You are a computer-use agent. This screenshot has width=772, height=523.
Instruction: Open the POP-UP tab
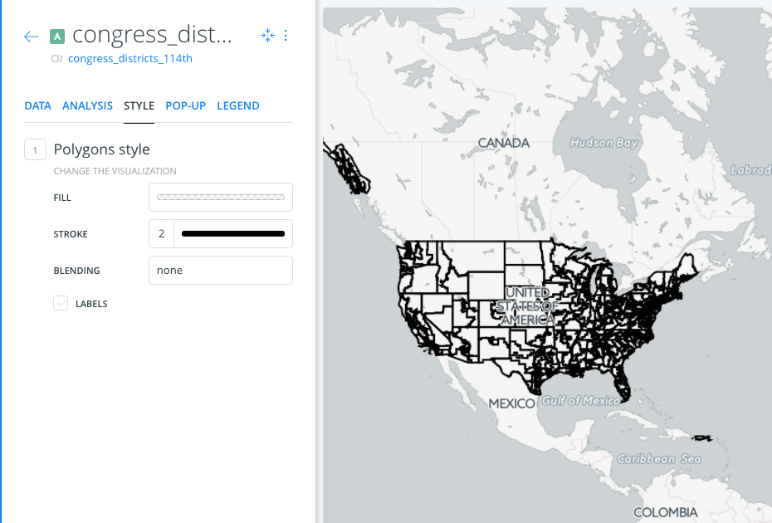(x=186, y=106)
